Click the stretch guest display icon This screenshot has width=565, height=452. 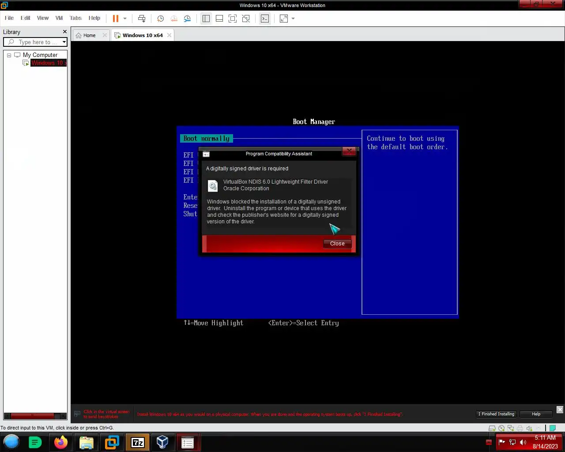[284, 19]
